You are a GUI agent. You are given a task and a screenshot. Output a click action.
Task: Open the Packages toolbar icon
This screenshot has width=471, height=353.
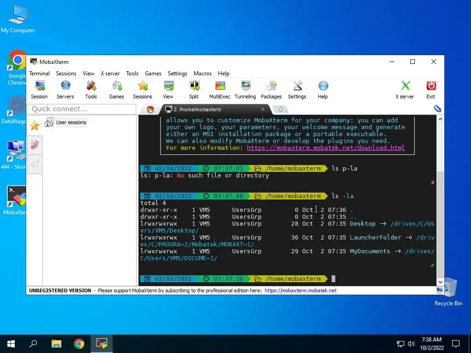point(271,90)
